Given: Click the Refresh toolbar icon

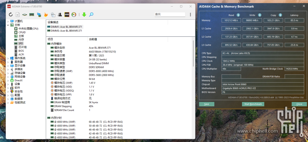Looking at the screenshot, I should click(11, 14).
